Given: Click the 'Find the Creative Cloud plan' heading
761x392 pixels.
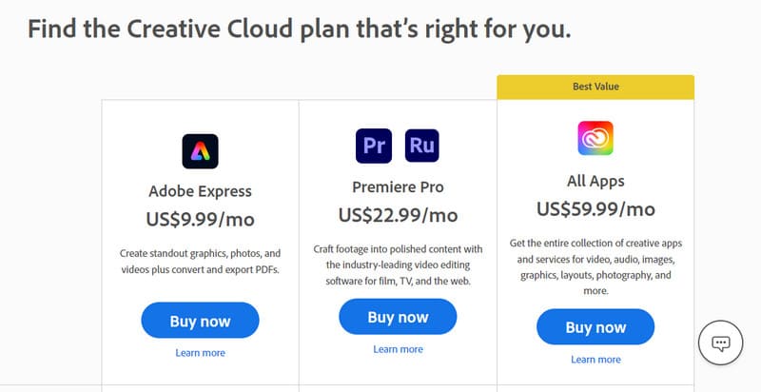Looking at the screenshot, I should 299,29.
